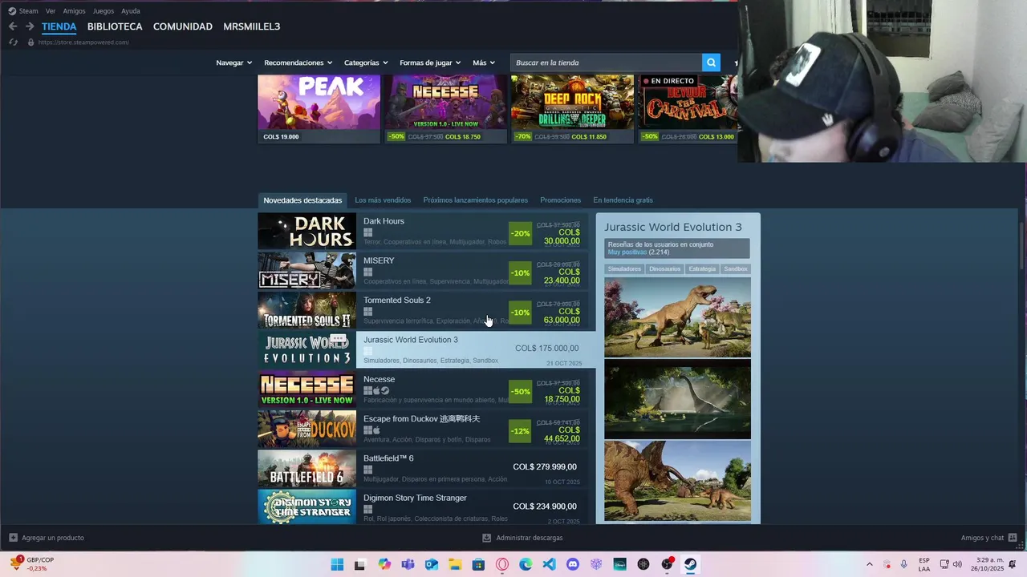Image resolution: width=1027 pixels, height=577 pixels.
Task: Click the Steam logo menu icon
Action: pos(12,11)
